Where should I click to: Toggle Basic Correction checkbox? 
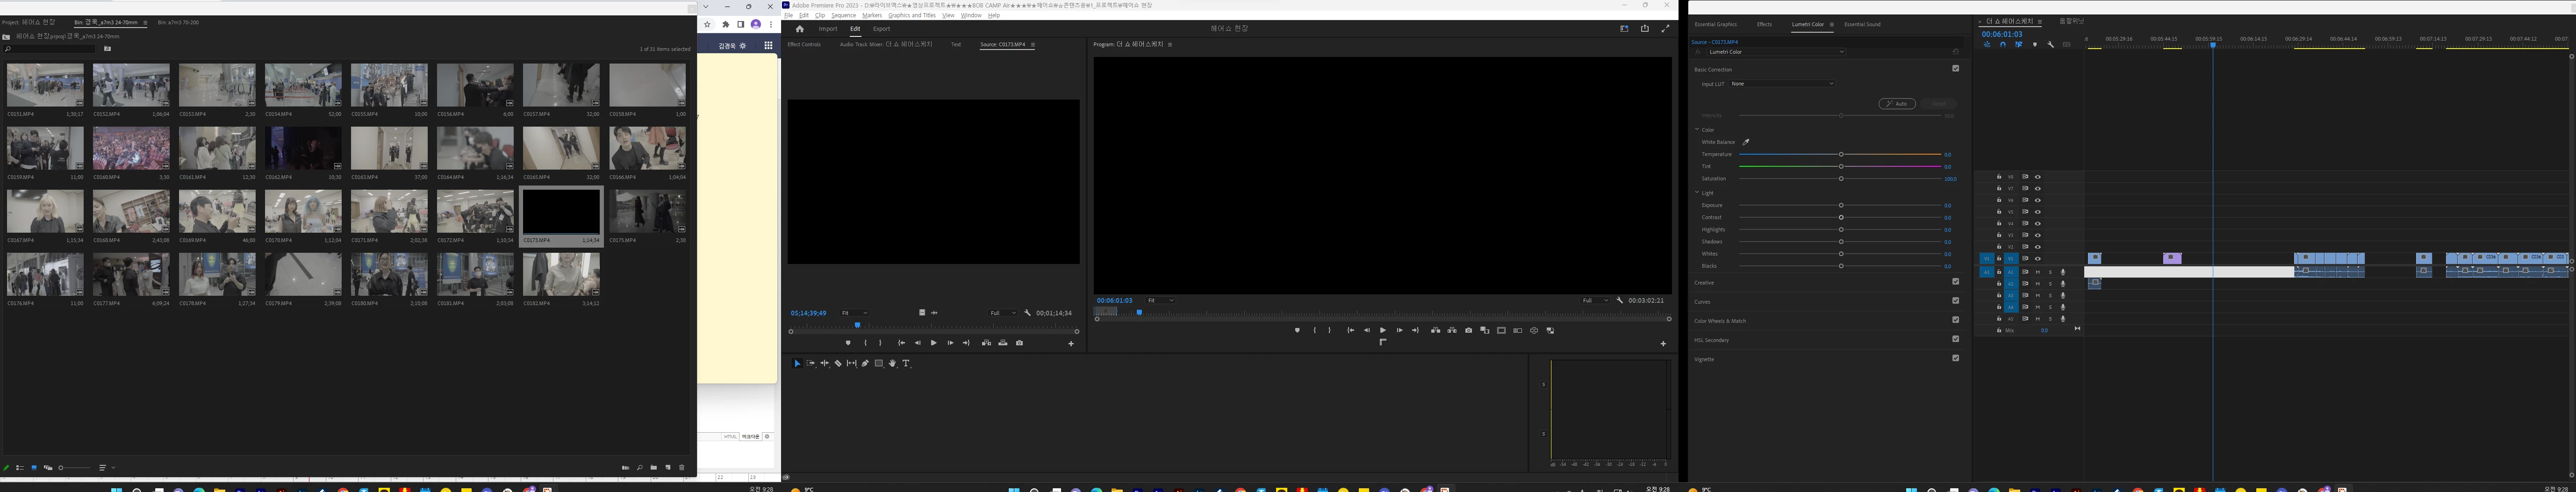pos(1956,69)
